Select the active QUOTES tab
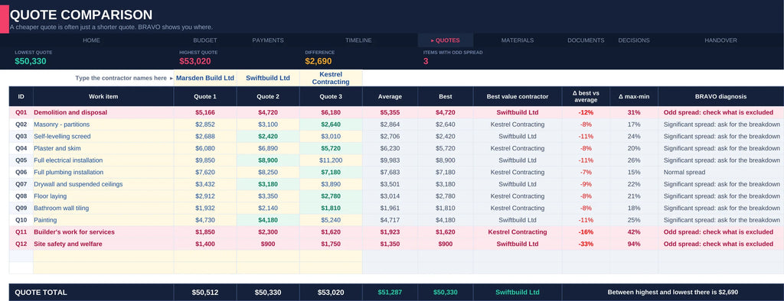Screen dimensions: 784x301 pos(446,40)
